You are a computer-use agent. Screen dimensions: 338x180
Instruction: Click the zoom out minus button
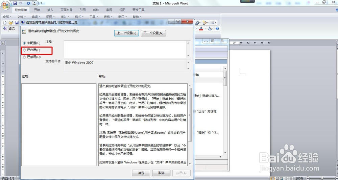pos(308,178)
